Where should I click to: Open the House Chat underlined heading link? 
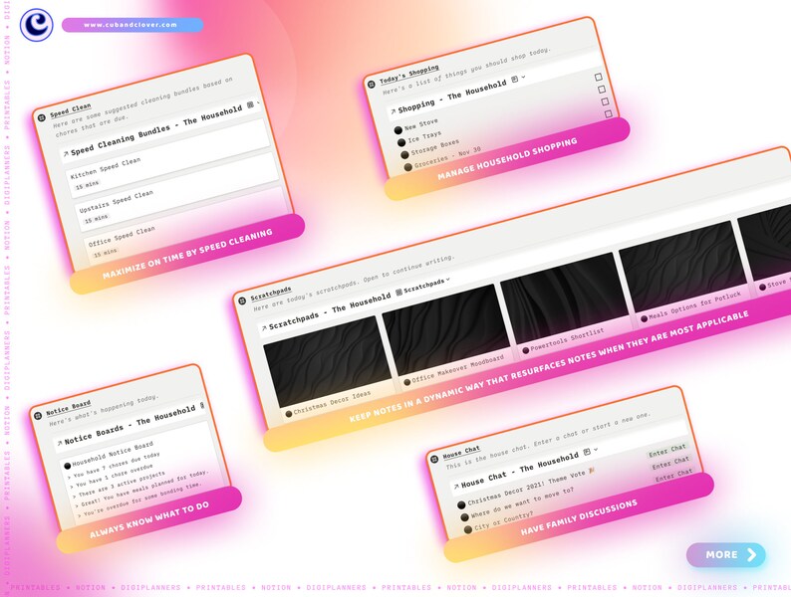(x=461, y=452)
